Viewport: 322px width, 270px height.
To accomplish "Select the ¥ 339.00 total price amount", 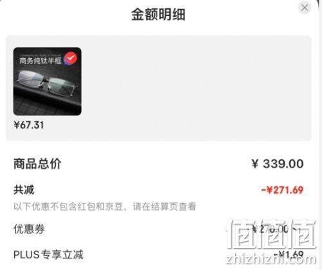I will click(x=278, y=164).
